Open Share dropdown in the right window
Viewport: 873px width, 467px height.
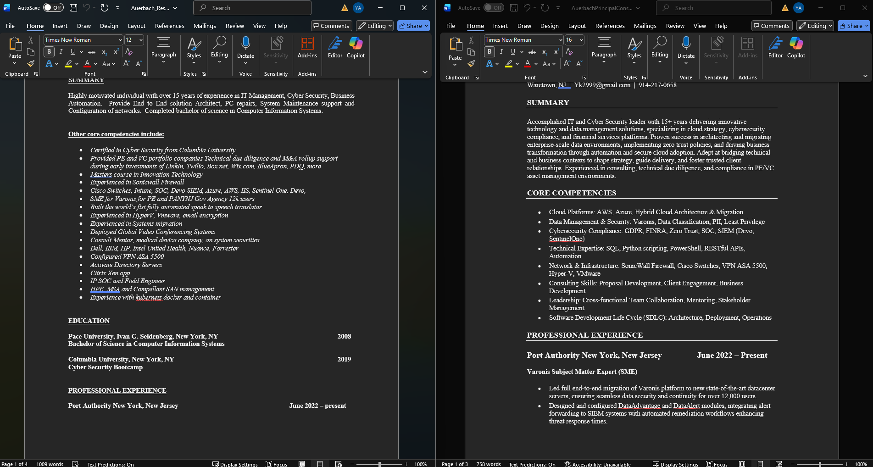click(854, 26)
